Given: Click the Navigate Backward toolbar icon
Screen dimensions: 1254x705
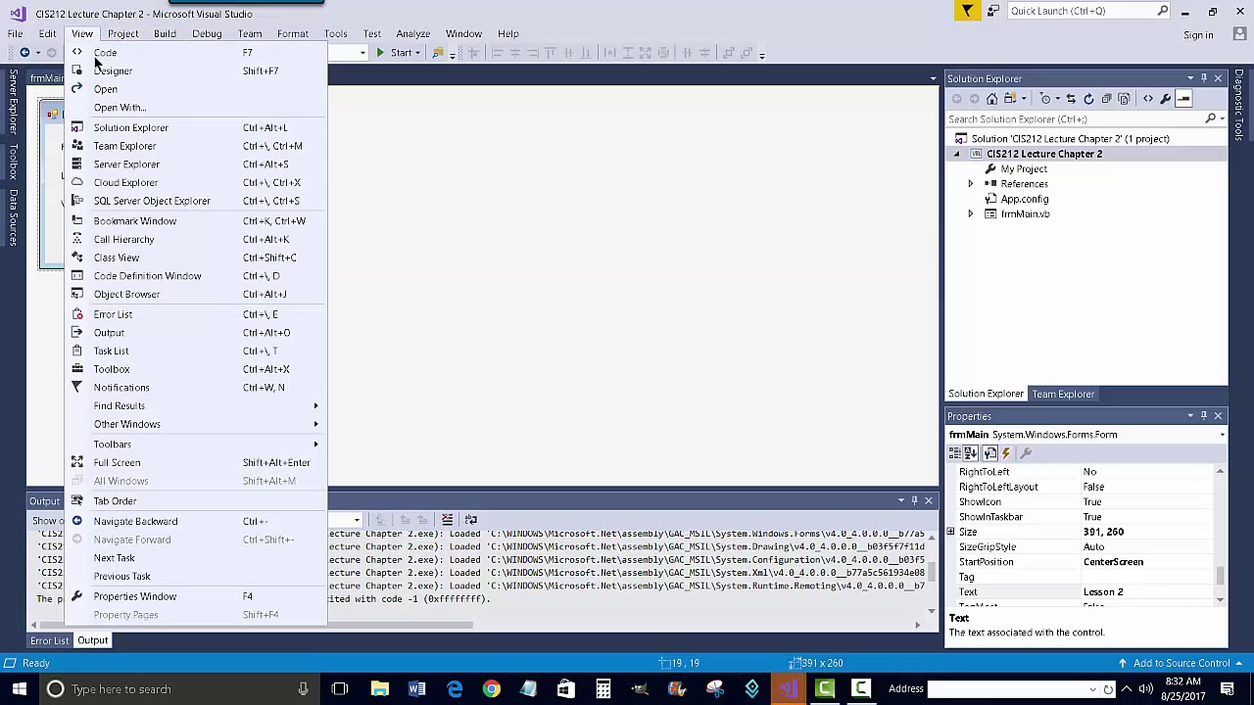Looking at the screenshot, I should [24, 53].
